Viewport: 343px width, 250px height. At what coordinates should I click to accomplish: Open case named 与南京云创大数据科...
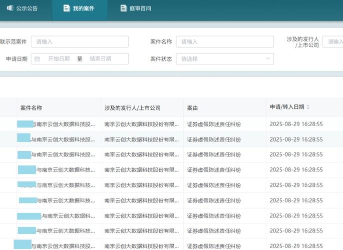coord(69,216)
